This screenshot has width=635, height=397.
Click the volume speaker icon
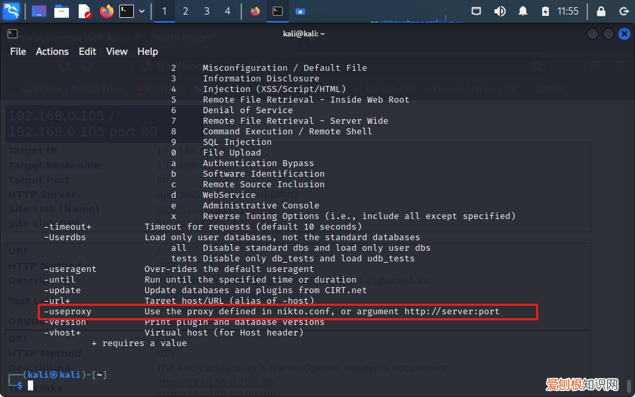coord(500,11)
